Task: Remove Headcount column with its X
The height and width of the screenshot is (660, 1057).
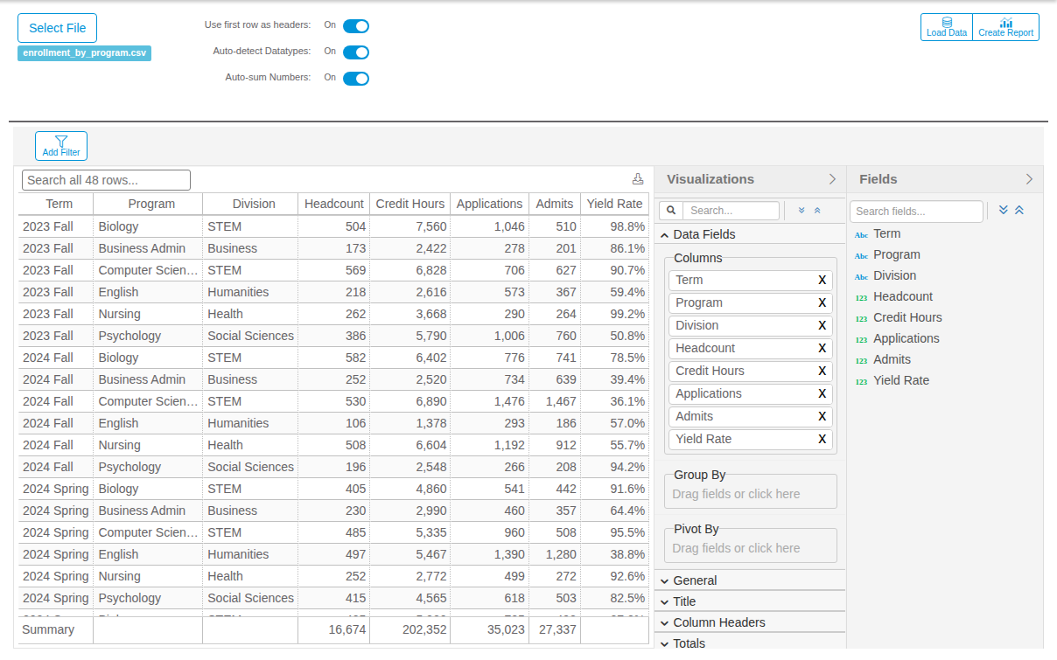Action: 822,349
